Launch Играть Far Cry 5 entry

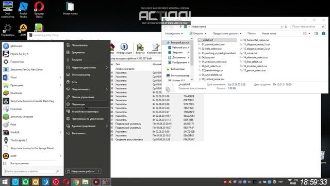32,54
